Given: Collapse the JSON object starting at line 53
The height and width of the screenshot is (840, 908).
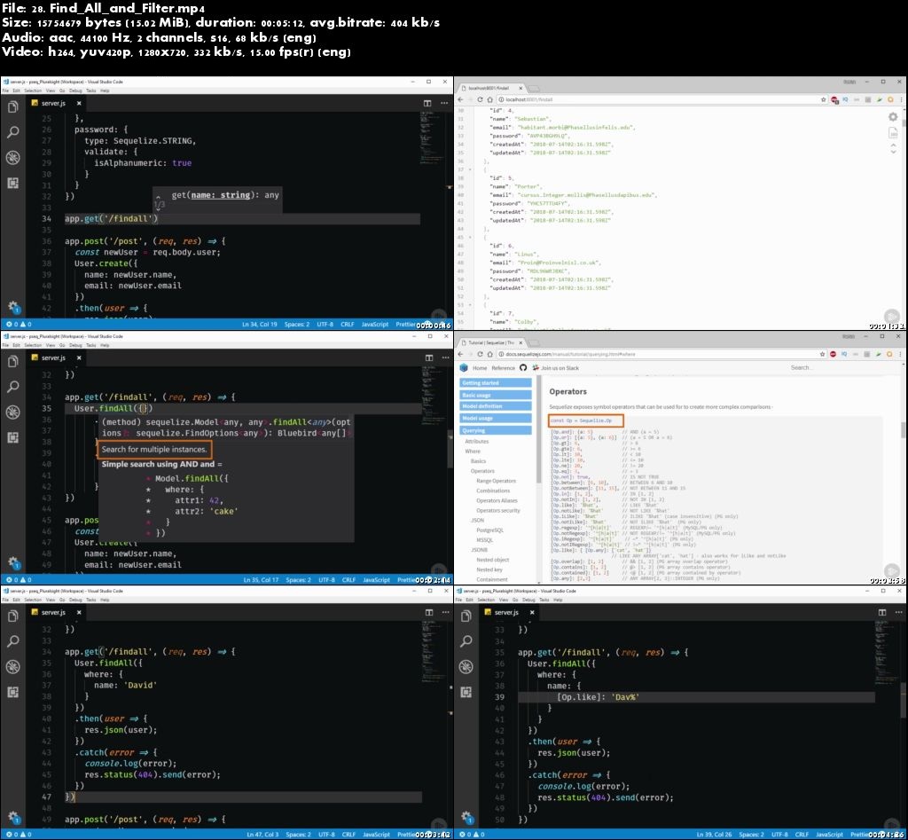Looking at the screenshot, I should pos(470,305).
